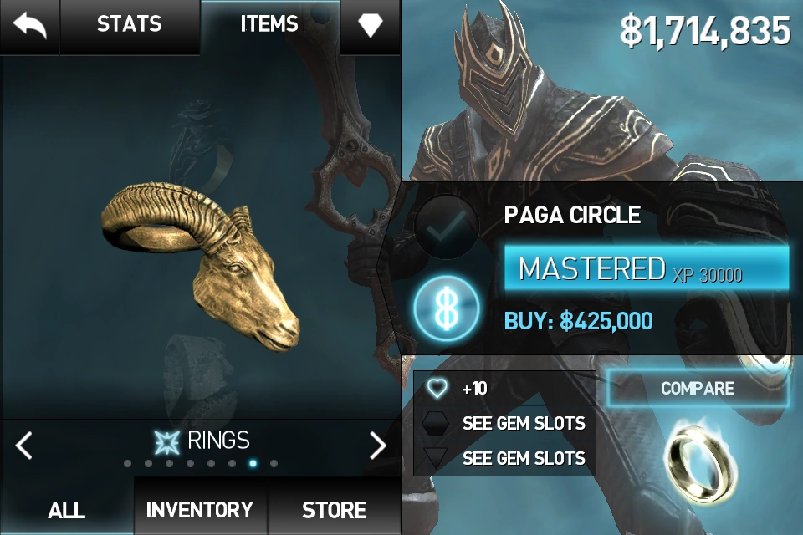Screen dimensions: 803x535
Task: Go to previous item category arrow
Action: coord(24,445)
